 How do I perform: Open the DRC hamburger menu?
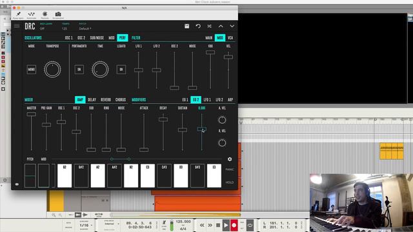point(17,26)
